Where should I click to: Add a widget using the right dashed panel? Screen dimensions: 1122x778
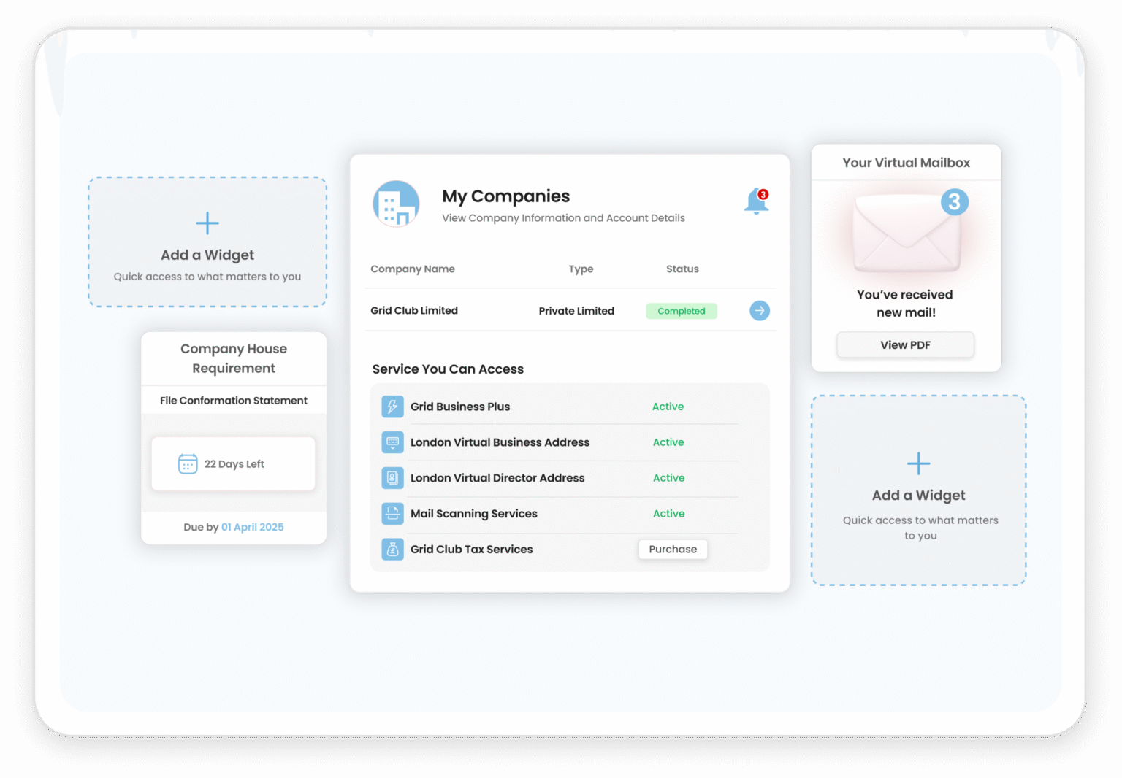coord(918,490)
